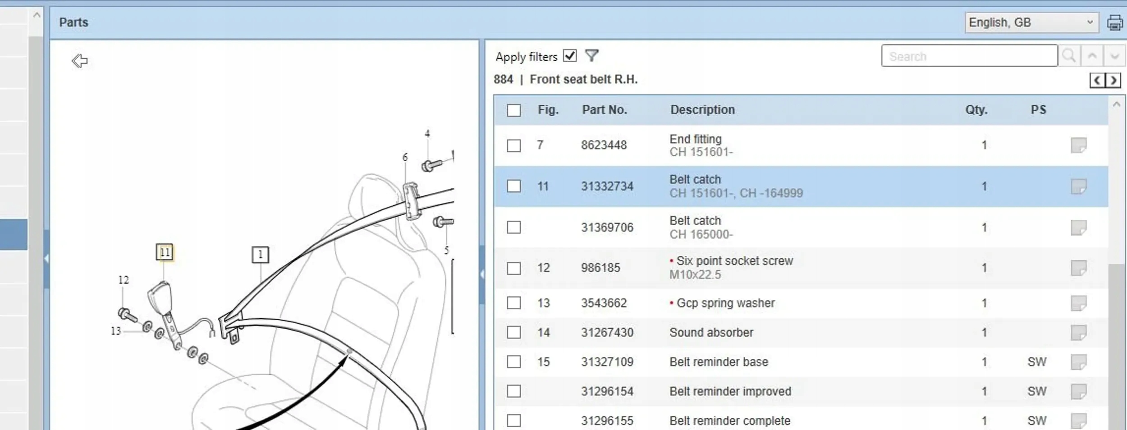The width and height of the screenshot is (1127, 430).
Task: Open note icon for End fitting row
Action: click(1078, 145)
